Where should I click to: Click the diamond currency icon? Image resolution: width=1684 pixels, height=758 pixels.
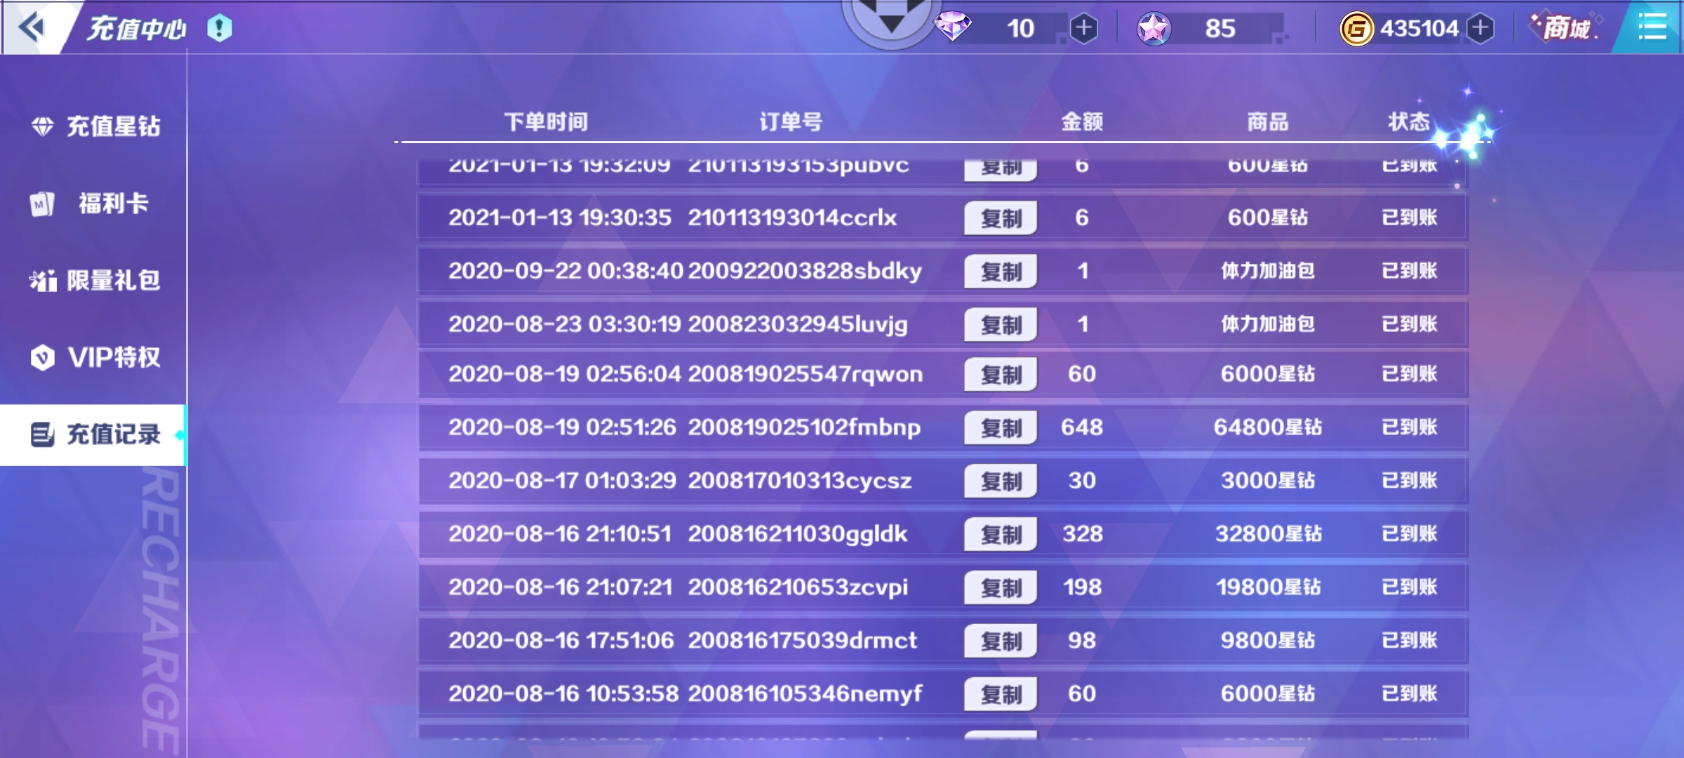coord(953,27)
